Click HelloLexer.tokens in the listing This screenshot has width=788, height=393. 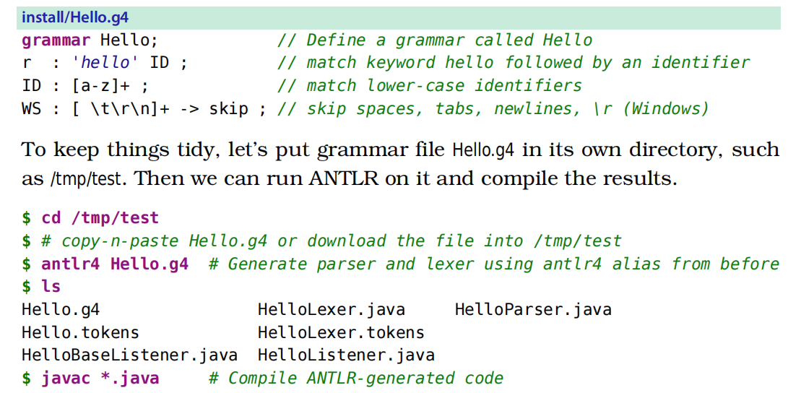click(341, 333)
